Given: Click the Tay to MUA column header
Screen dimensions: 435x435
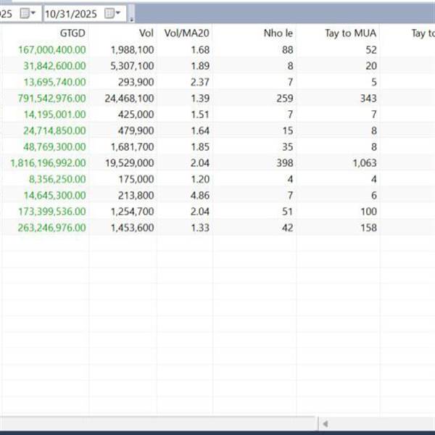Looking at the screenshot, I should (347, 33).
